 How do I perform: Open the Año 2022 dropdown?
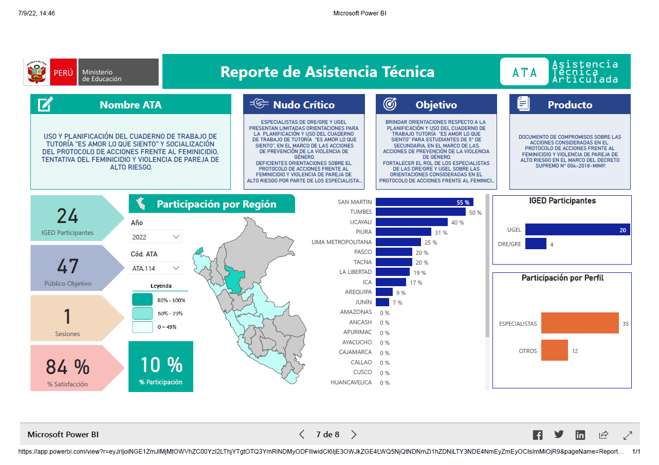[156, 237]
